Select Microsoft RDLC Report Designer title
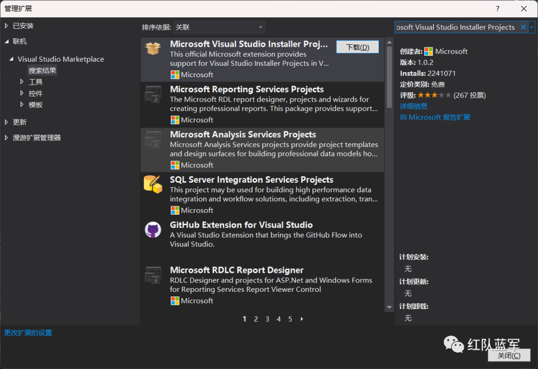 click(x=237, y=270)
